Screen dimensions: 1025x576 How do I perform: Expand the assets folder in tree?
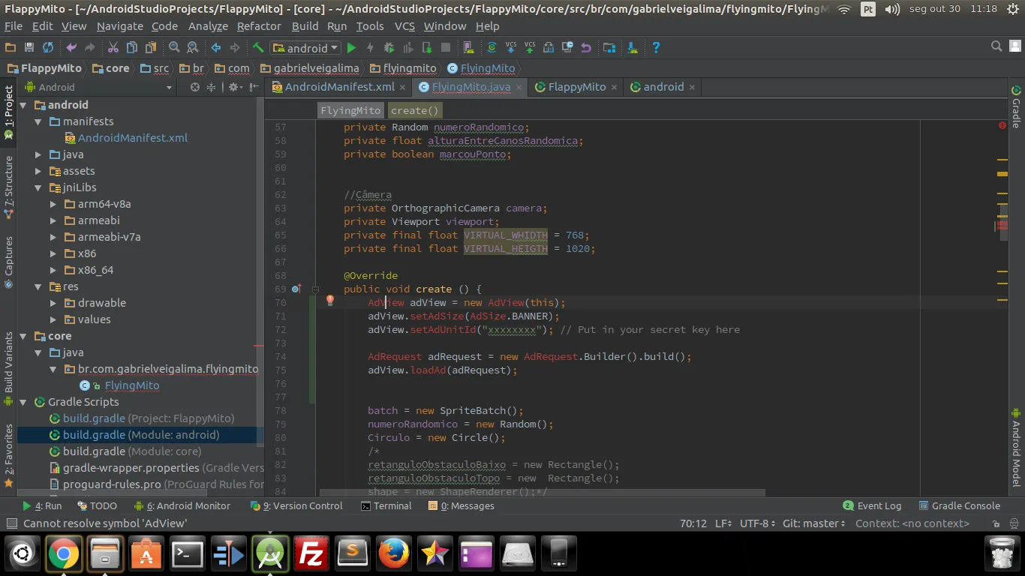[x=38, y=171]
